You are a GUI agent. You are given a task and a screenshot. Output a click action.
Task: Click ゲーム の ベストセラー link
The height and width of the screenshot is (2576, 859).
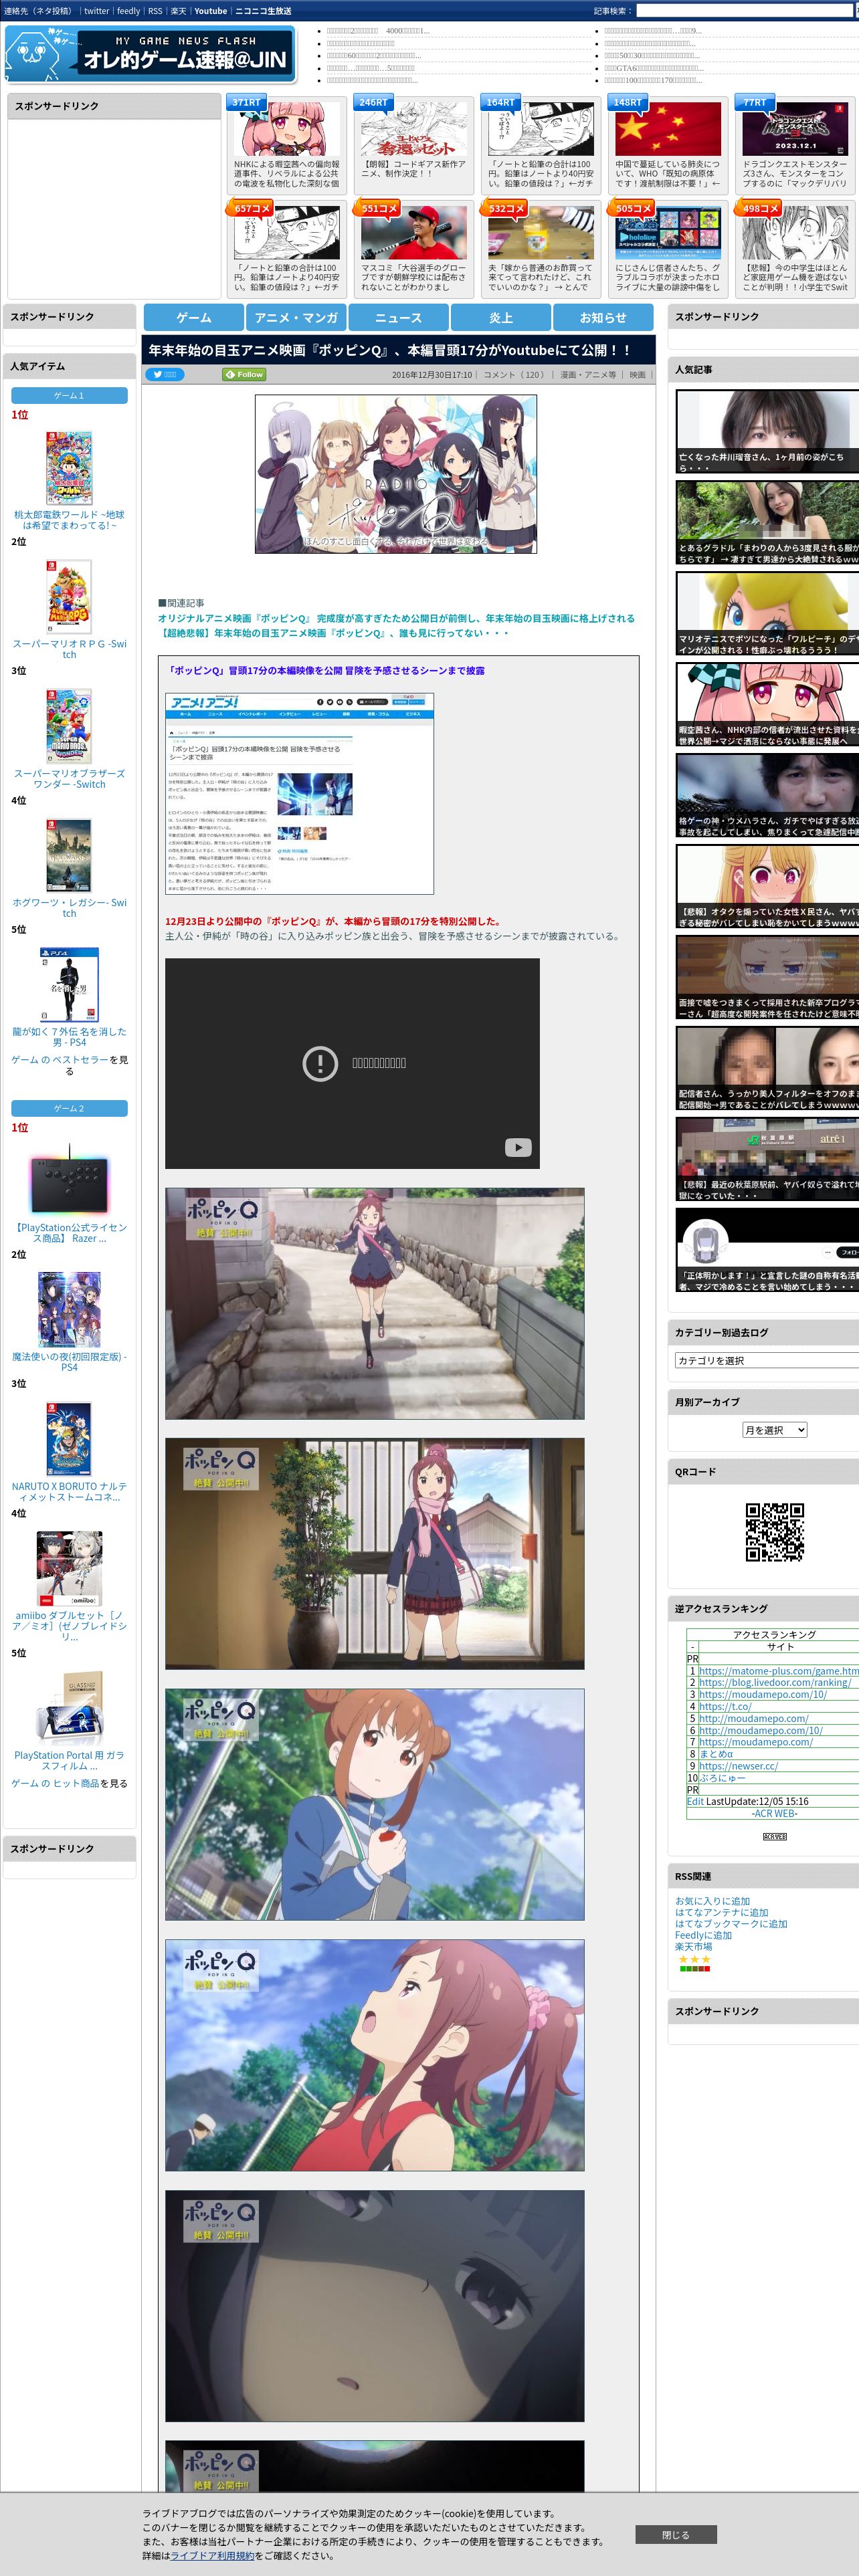tap(60, 1059)
